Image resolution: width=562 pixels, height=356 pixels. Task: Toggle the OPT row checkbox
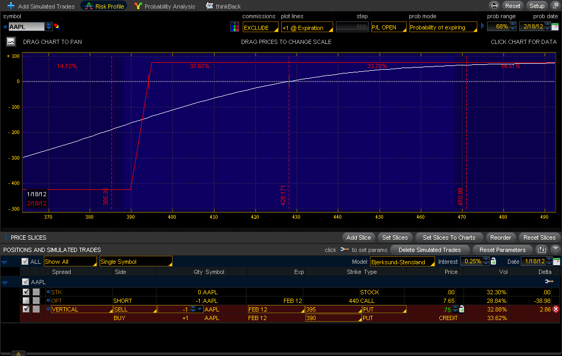pyautogui.click(x=26, y=300)
